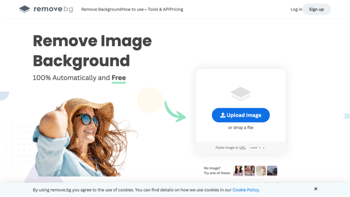Go to Tools & API page
The height and width of the screenshot is (197, 350).
(158, 9)
